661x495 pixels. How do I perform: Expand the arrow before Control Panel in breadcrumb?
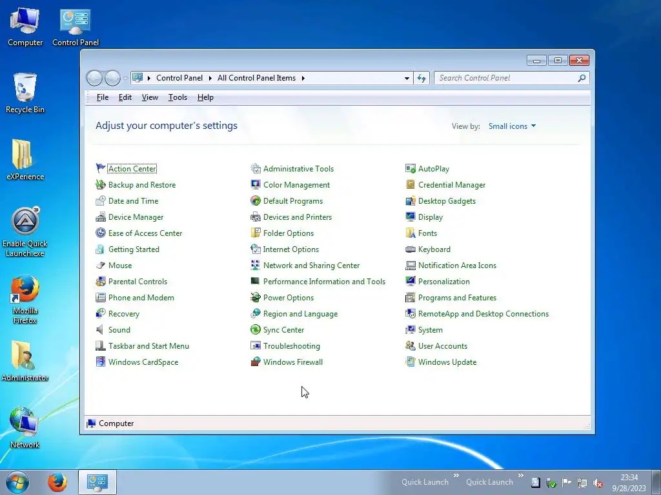(x=149, y=78)
